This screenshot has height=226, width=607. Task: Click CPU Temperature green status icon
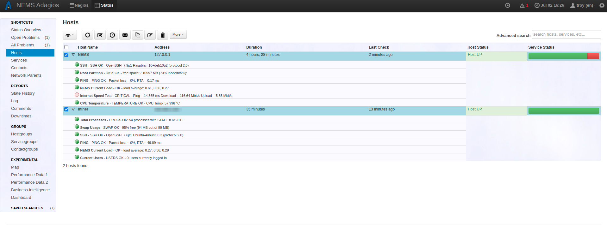pos(77,102)
